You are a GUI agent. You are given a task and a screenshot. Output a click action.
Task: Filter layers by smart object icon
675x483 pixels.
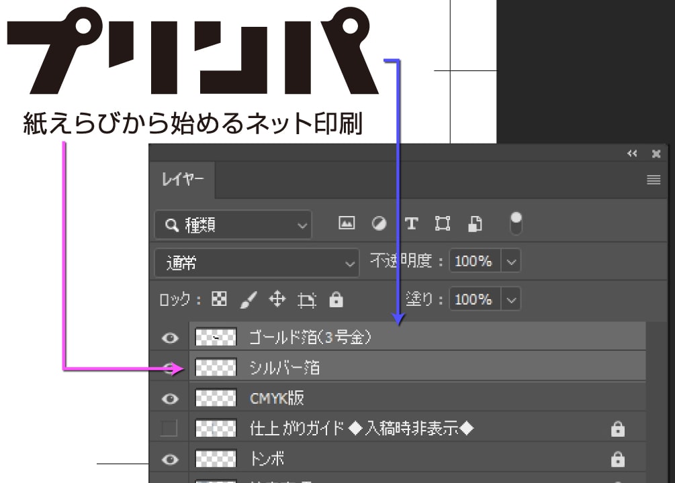pos(475,224)
